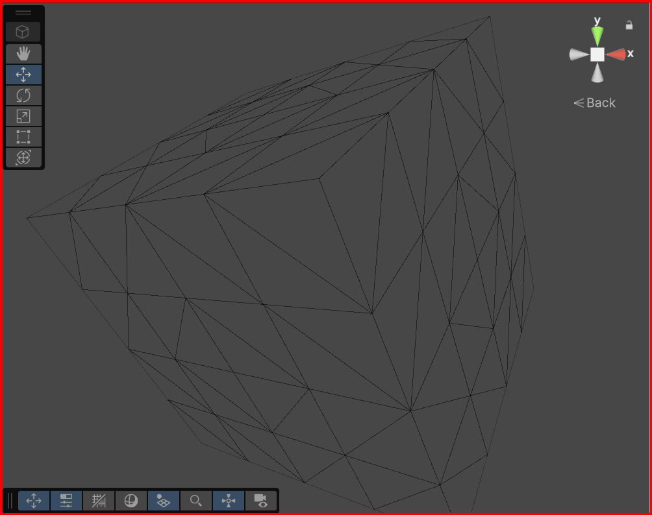Open the sliders settings icon in bottom bar
Viewport: 652px width, 515px height.
[66, 501]
